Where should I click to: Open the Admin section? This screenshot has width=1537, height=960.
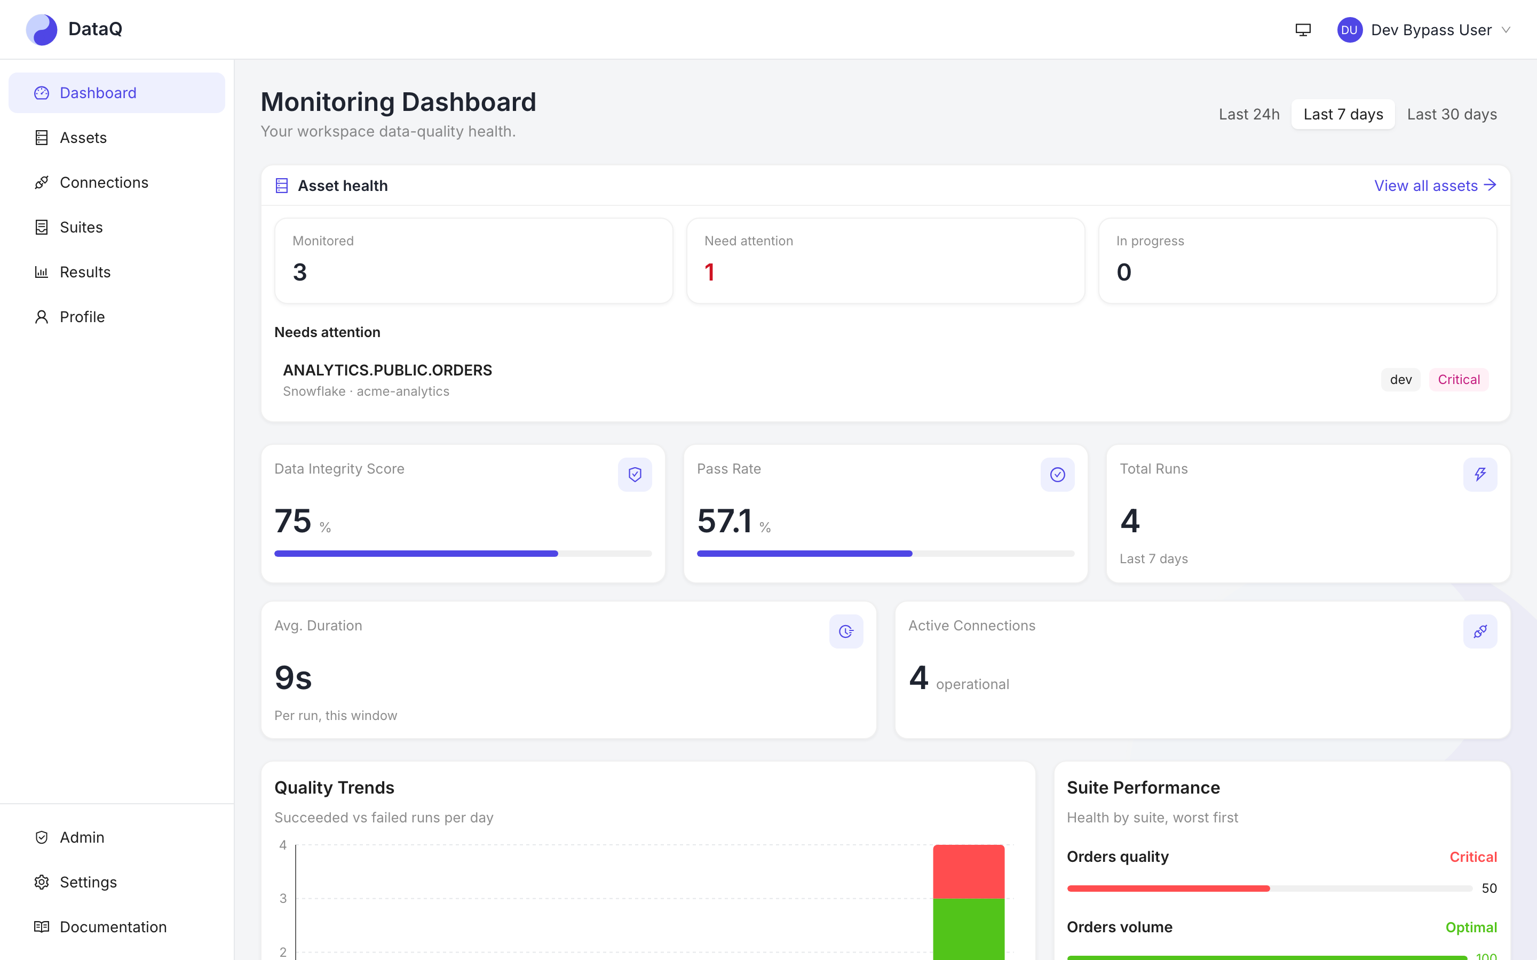117,837
